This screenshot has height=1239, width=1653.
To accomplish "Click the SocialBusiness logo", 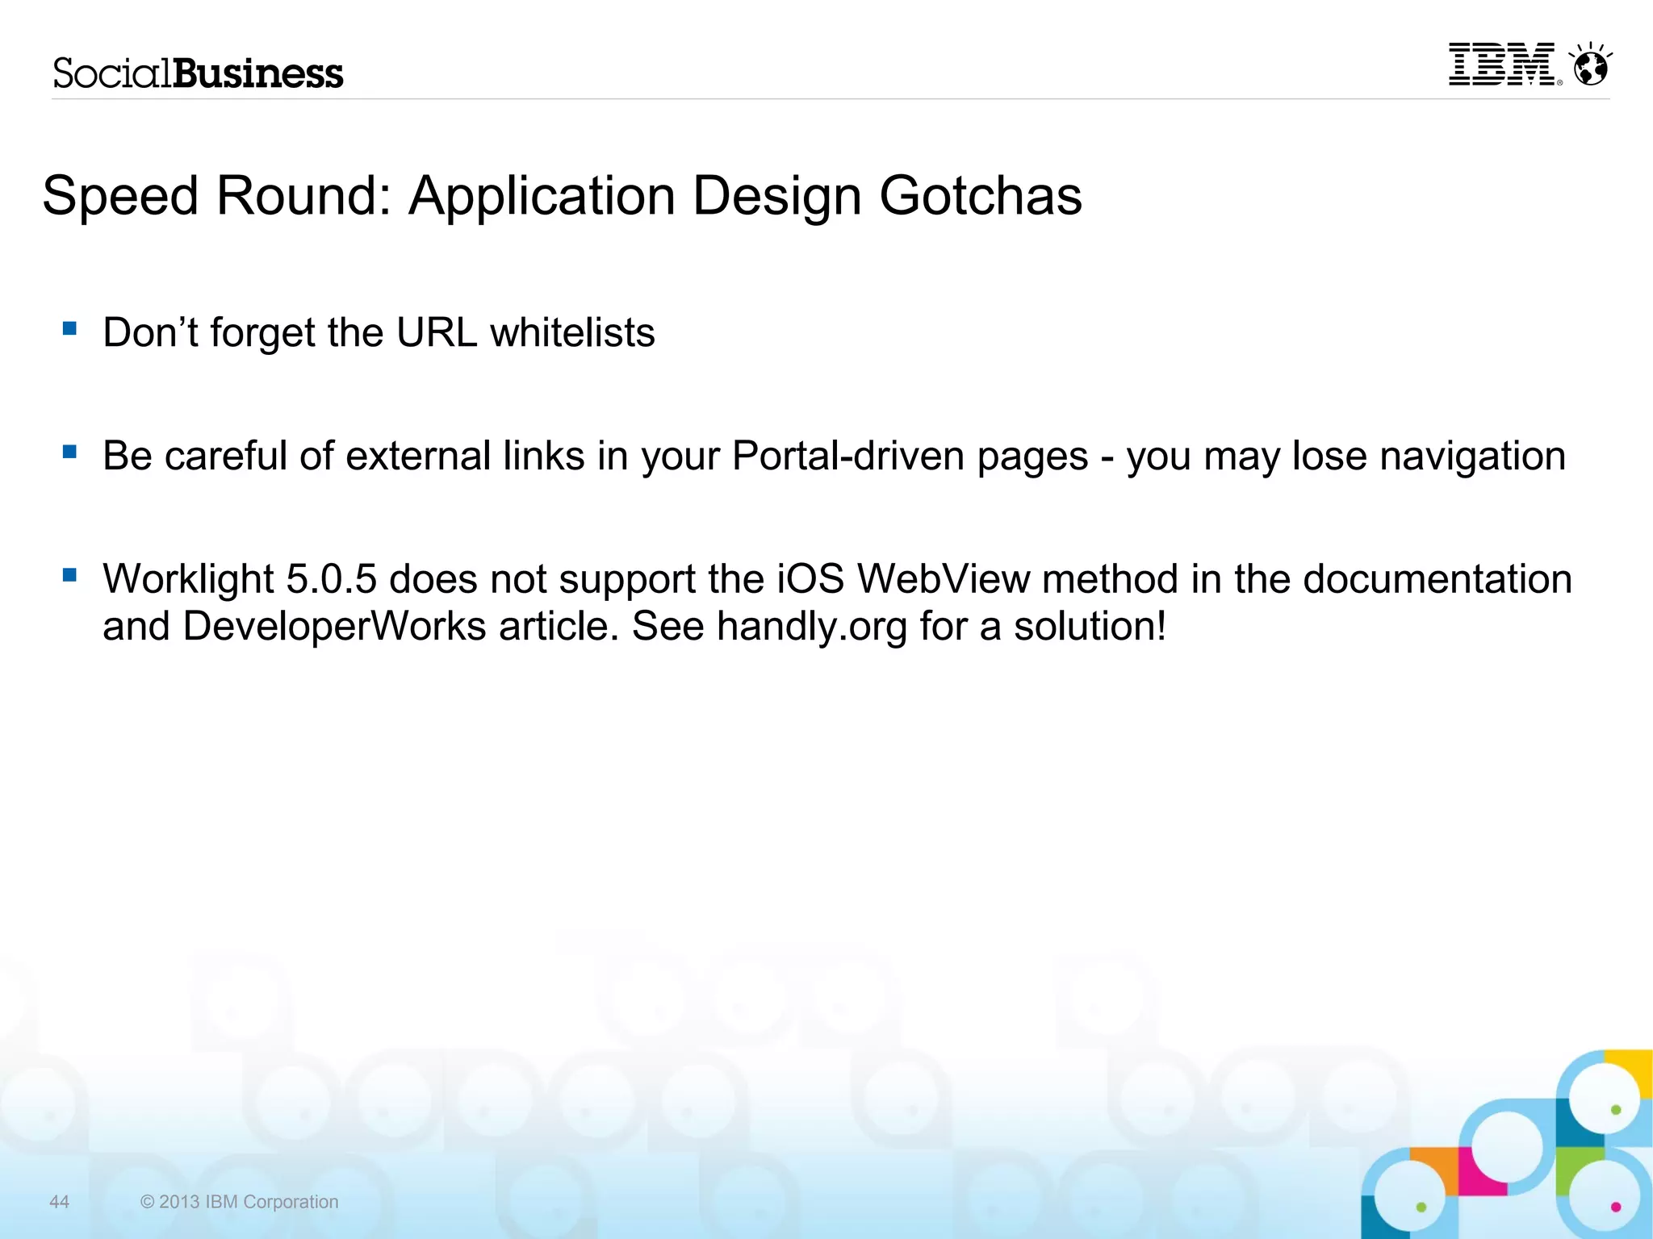I will (x=198, y=73).
